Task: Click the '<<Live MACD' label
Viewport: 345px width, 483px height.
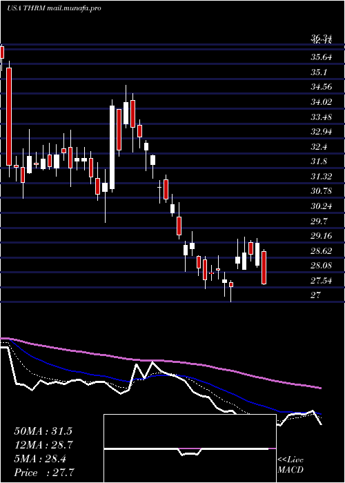Action: click(x=290, y=465)
